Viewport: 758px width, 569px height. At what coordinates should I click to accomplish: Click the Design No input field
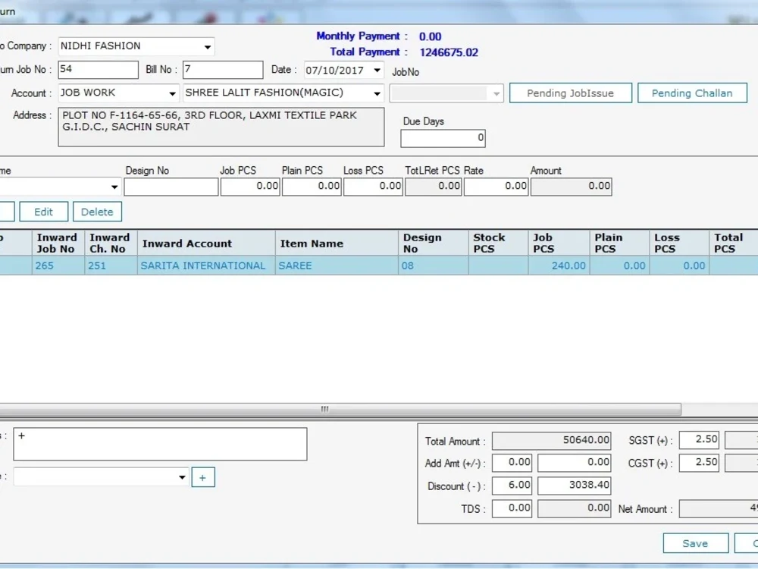pos(171,187)
